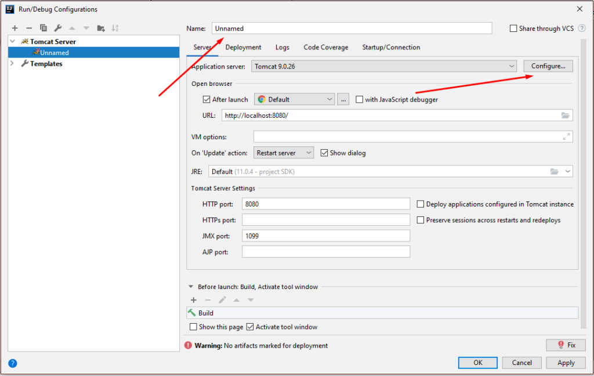Click the wrench icon next to Templates
Image resolution: width=594 pixels, height=376 pixels.
tap(24, 64)
